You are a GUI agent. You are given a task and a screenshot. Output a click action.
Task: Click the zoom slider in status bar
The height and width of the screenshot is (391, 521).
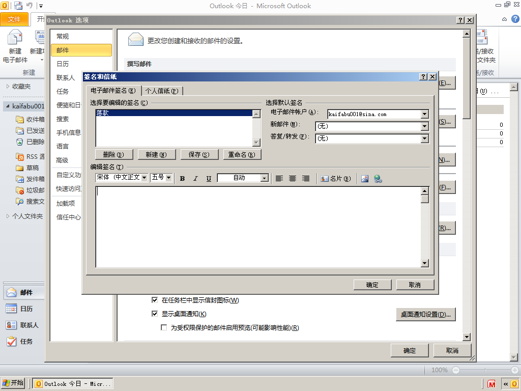pyautogui.click(x=485, y=370)
